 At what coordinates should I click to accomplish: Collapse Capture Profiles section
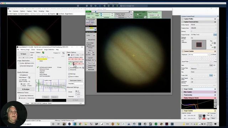pos(182,19)
